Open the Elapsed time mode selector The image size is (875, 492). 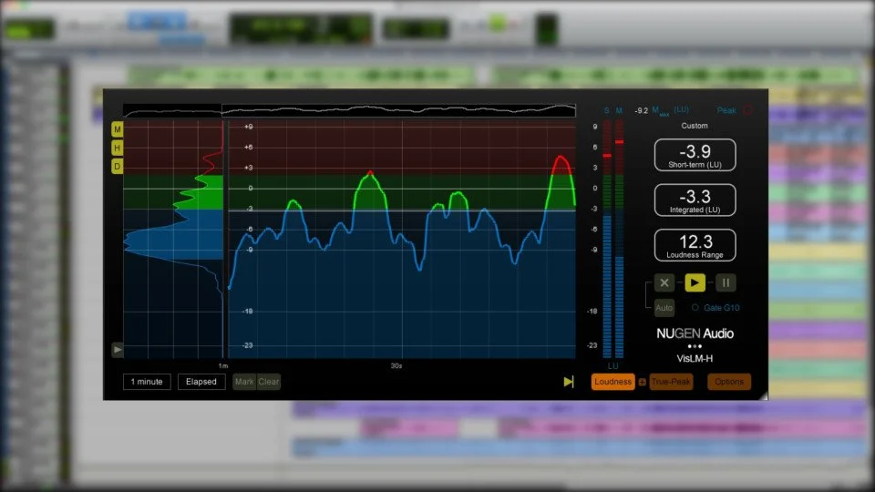pos(201,382)
